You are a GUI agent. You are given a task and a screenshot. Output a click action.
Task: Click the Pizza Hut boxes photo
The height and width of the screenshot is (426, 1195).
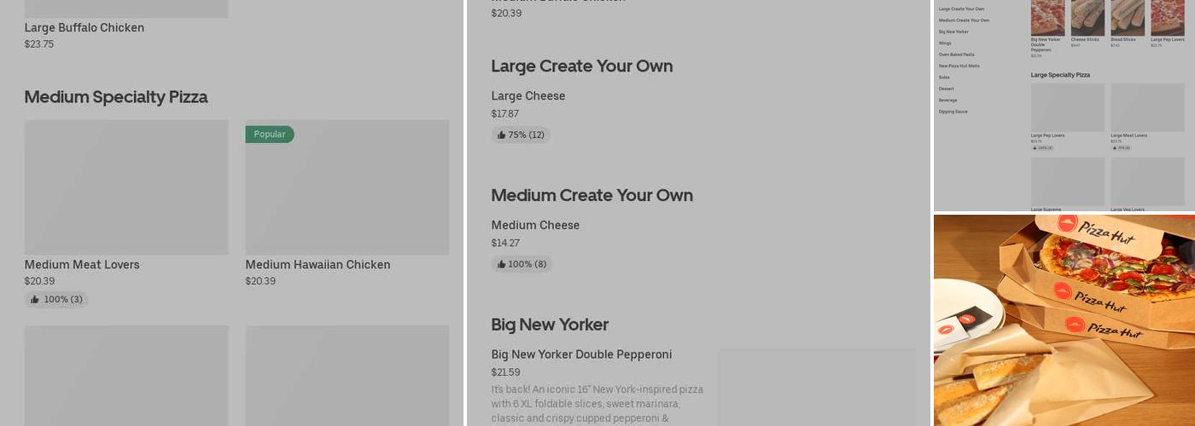point(1064,319)
